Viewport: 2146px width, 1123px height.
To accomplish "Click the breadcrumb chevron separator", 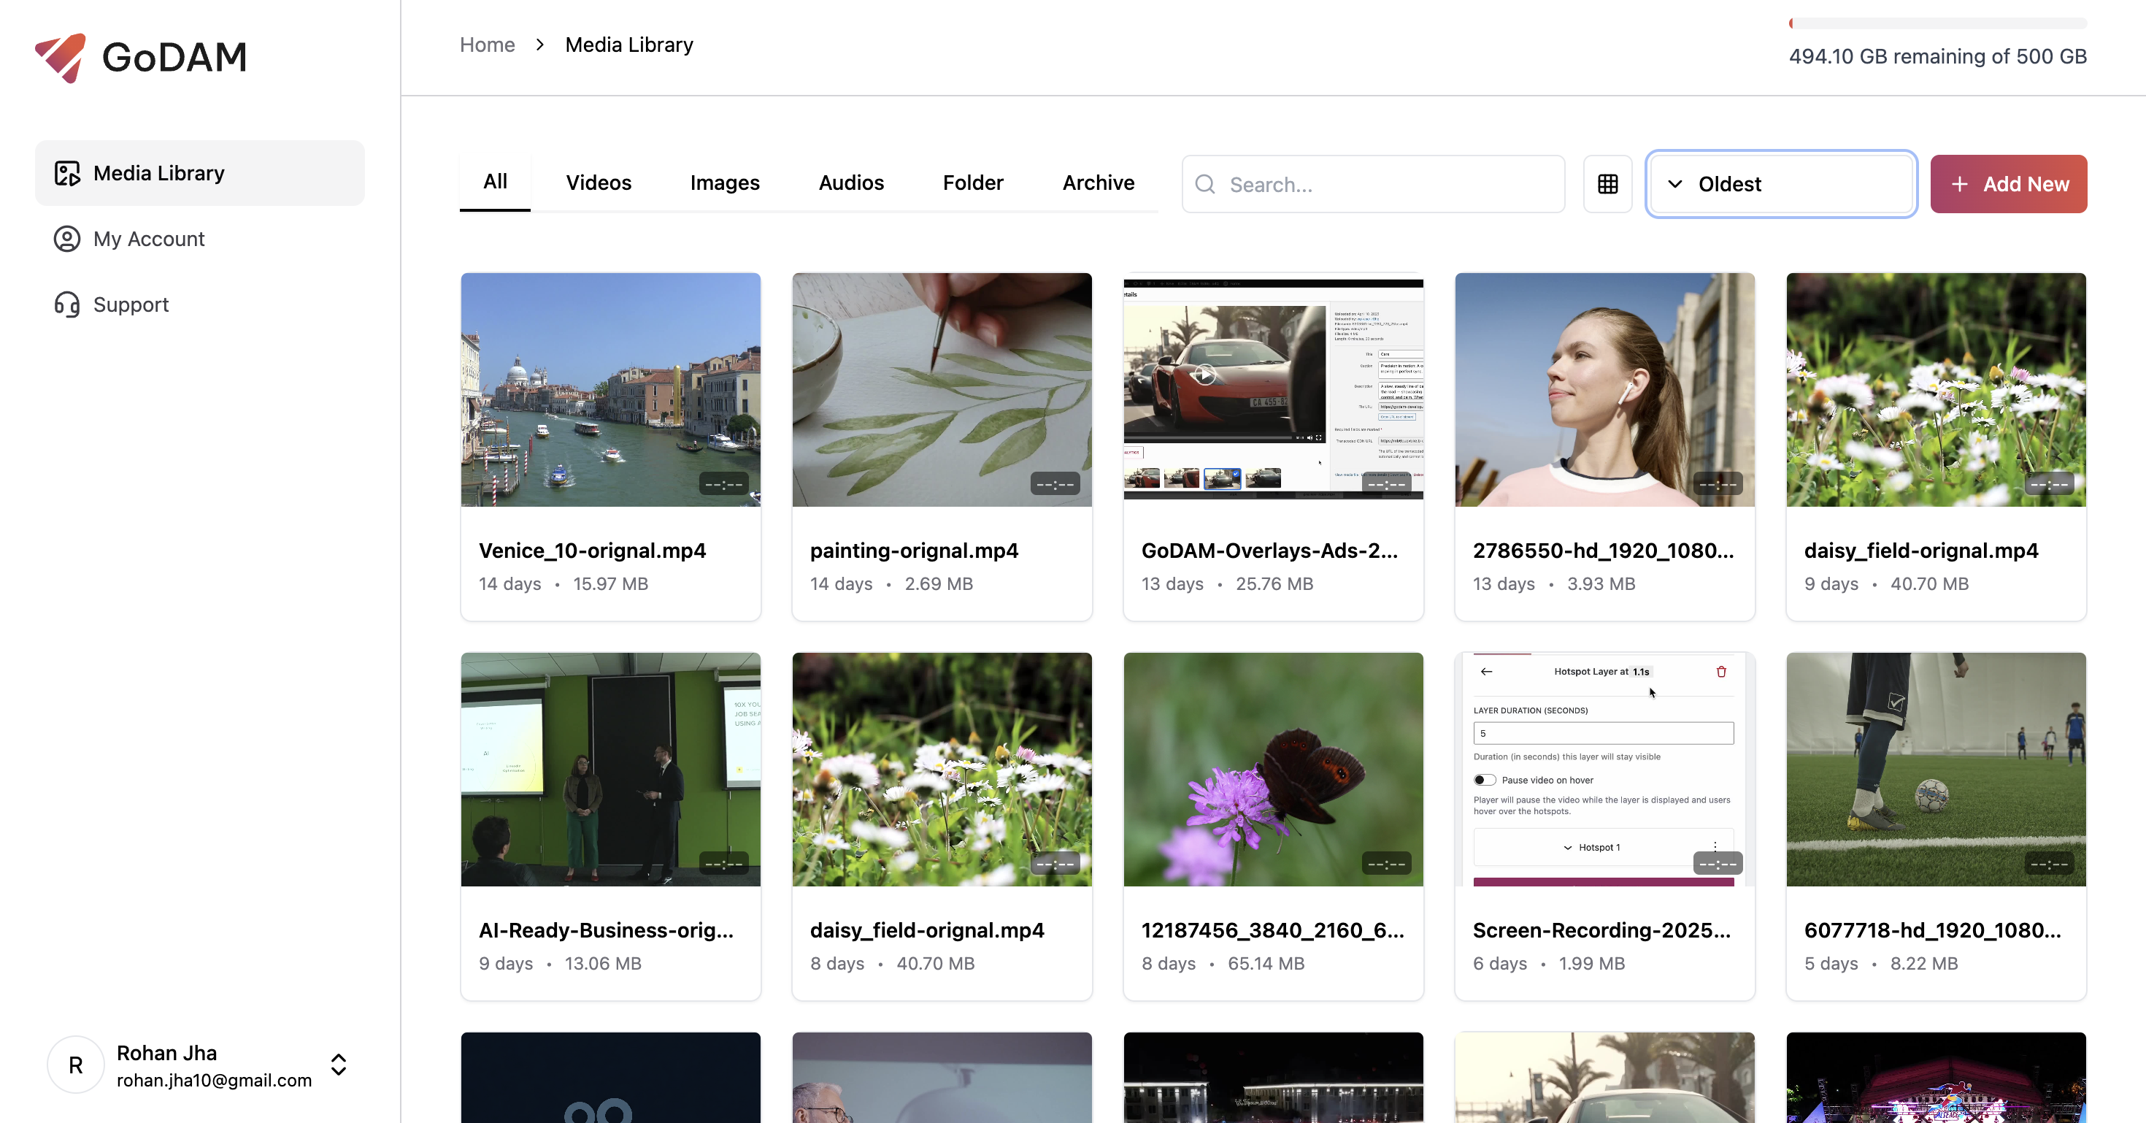I will point(541,45).
